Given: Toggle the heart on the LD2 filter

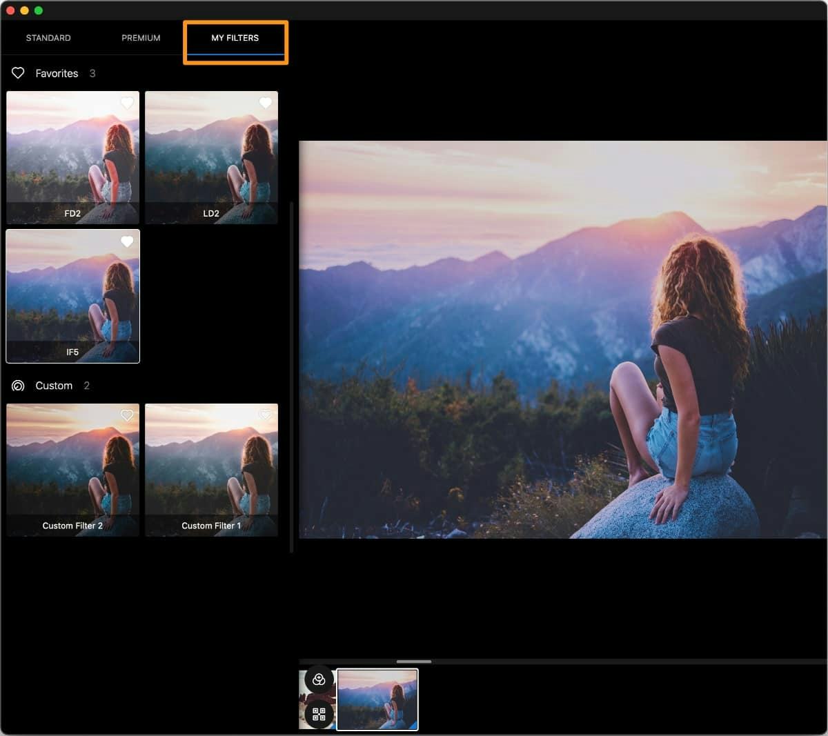Looking at the screenshot, I should 266,103.
